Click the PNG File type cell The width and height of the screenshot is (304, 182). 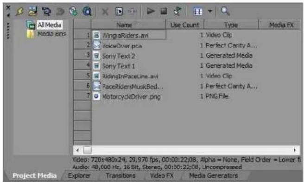pyautogui.click(x=217, y=96)
